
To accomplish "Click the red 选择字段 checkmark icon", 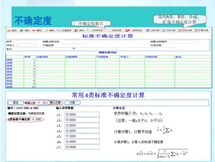I will [127, 31].
